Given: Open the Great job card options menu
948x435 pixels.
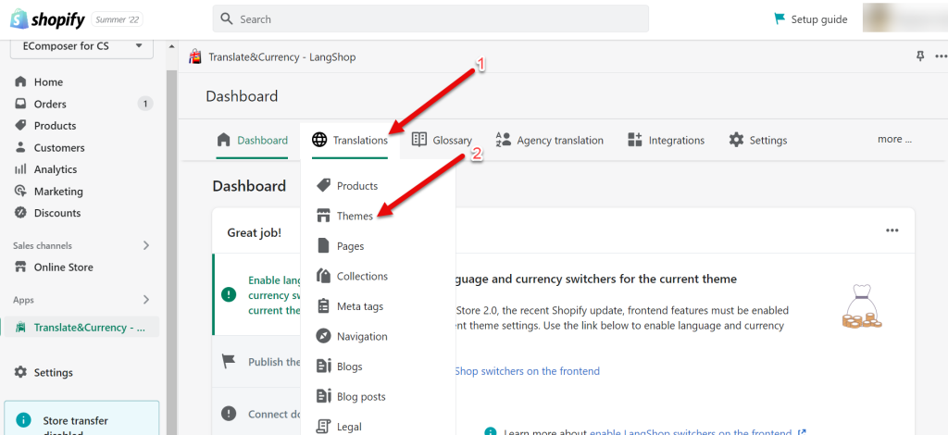Looking at the screenshot, I should coord(892,230).
